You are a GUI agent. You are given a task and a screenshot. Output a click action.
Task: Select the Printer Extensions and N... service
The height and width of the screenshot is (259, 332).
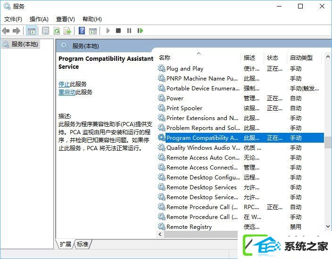(241, 118)
